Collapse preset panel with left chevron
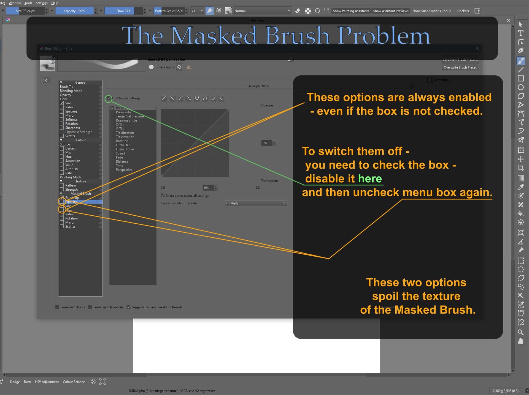 pyautogui.click(x=46, y=81)
